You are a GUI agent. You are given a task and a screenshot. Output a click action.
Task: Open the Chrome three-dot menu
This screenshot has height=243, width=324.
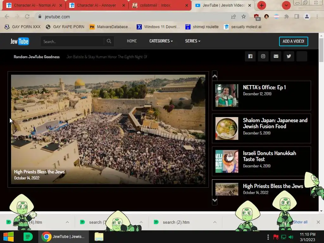pyautogui.click(x=317, y=16)
